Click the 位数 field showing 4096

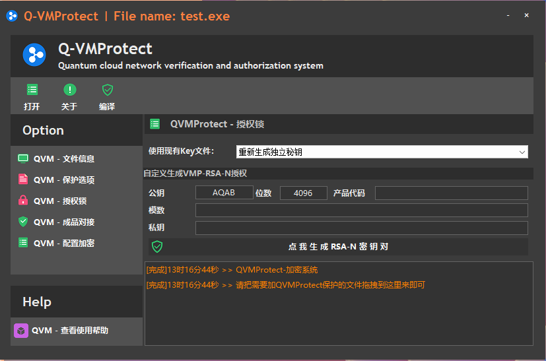(303, 193)
